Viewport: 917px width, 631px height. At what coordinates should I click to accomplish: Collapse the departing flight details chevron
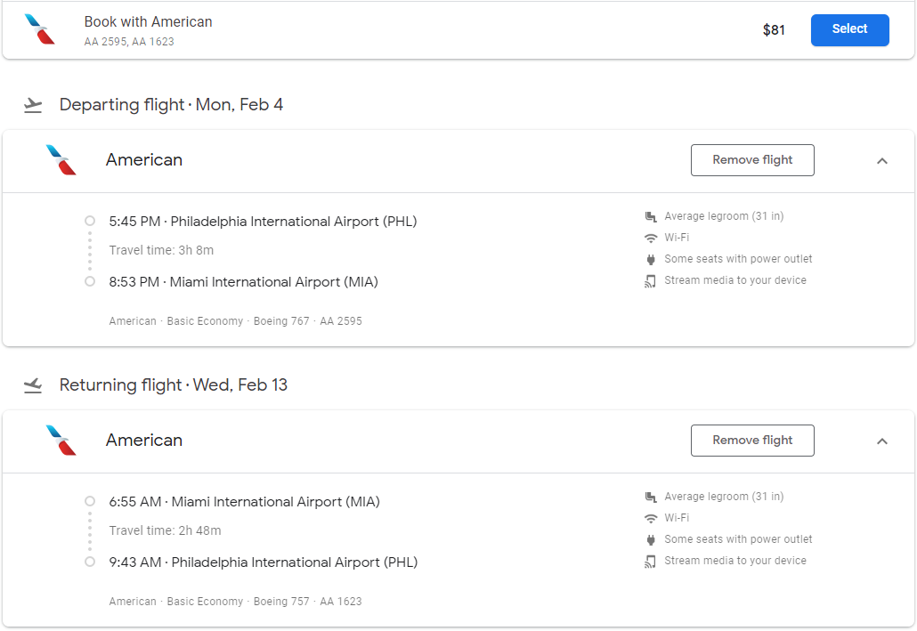[x=882, y=161]
